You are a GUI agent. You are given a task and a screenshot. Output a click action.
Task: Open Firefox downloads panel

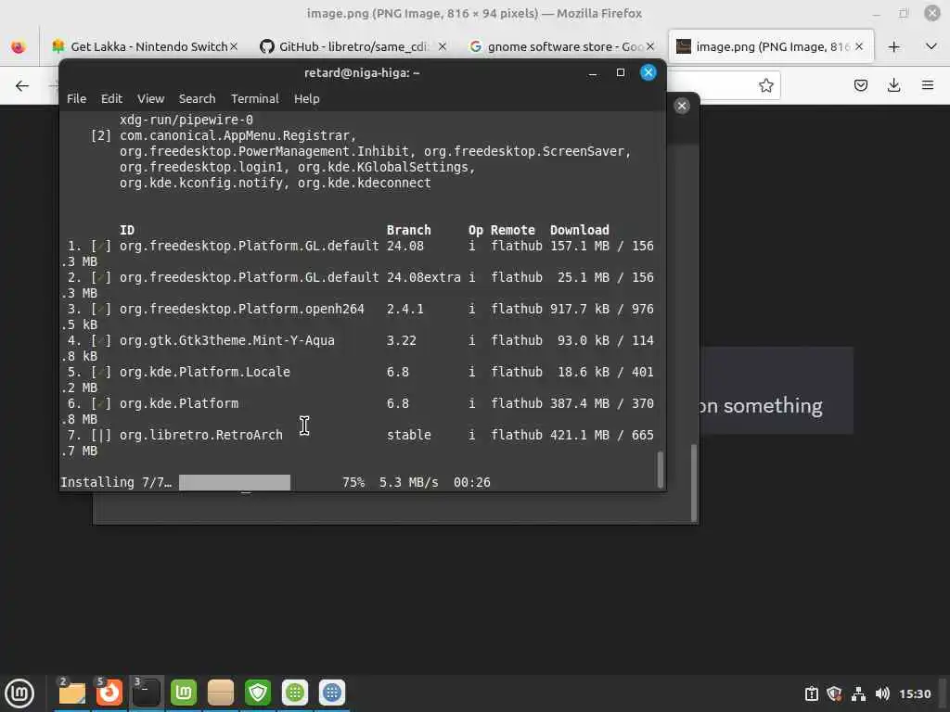(893, 85)
